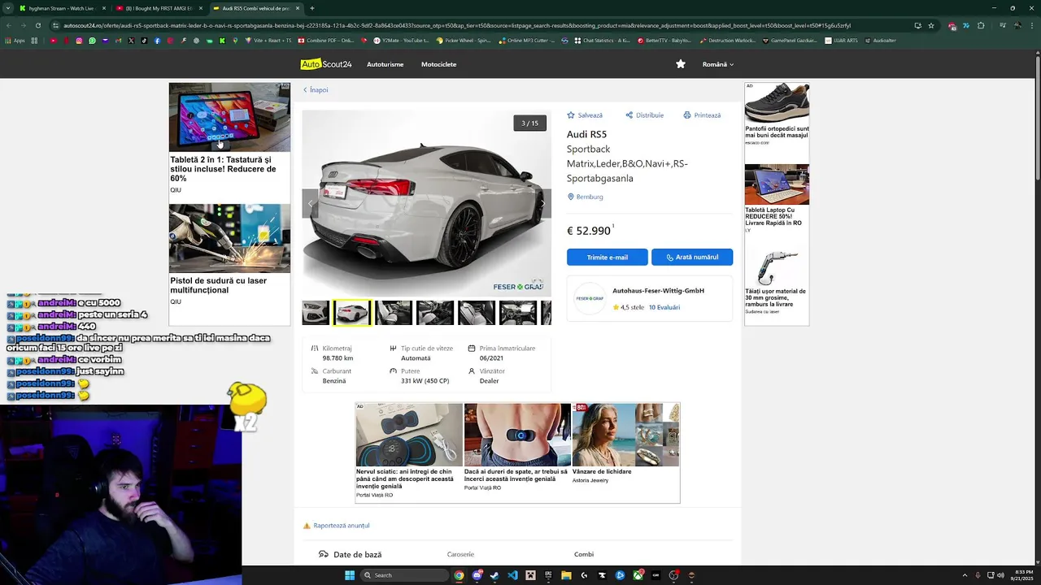Open the Instagram bookmark icon
This screenshot has width=1041, height=585.
pyautogui.click(x=79, y=41)
